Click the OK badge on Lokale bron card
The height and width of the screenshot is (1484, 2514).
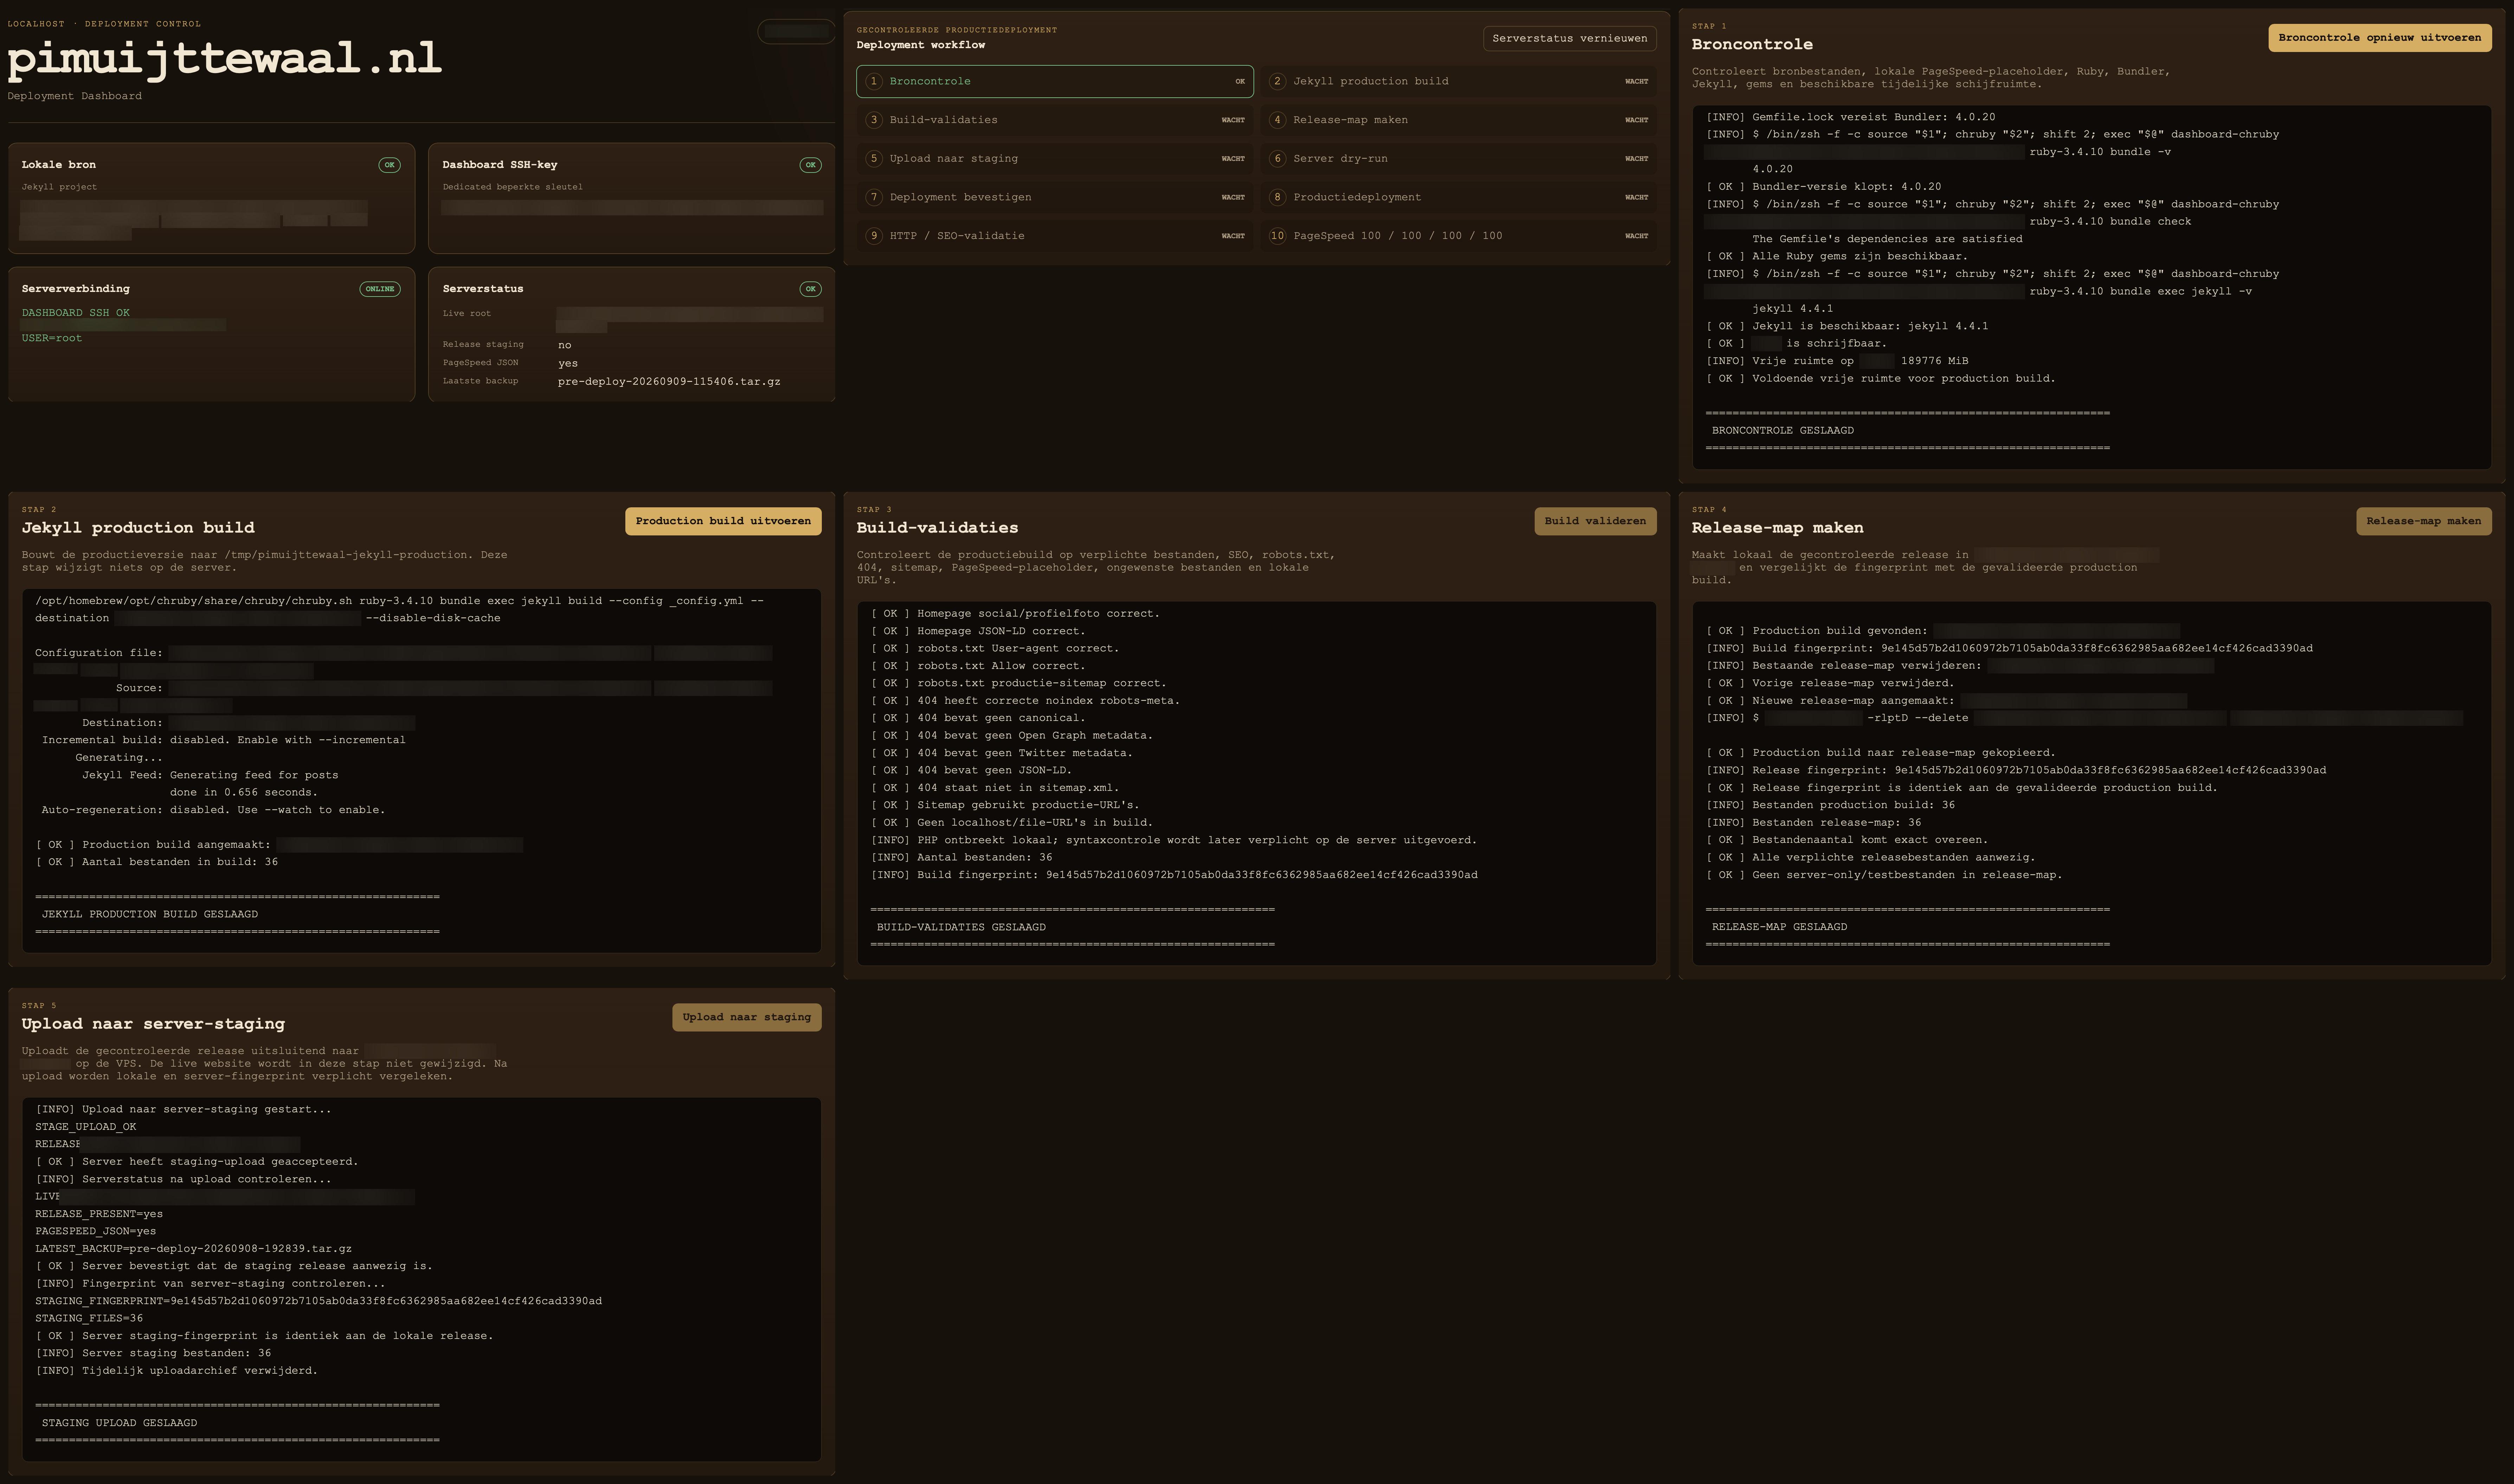(x=389, y=165)
